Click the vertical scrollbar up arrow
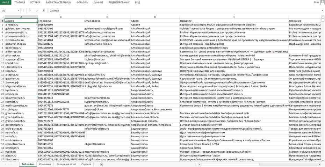 pos(323,17)
